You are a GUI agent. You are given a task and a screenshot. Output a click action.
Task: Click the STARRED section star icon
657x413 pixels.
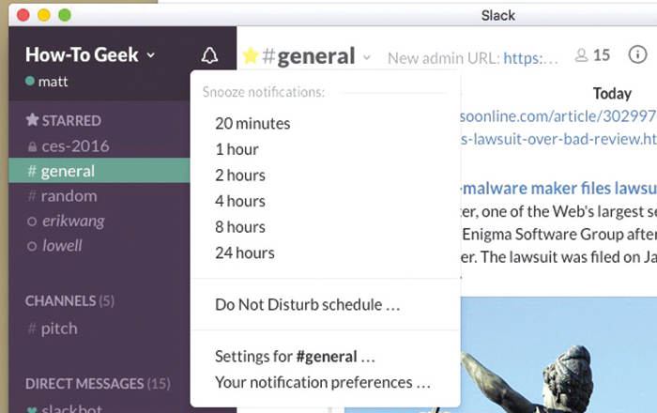coord(32,120)
